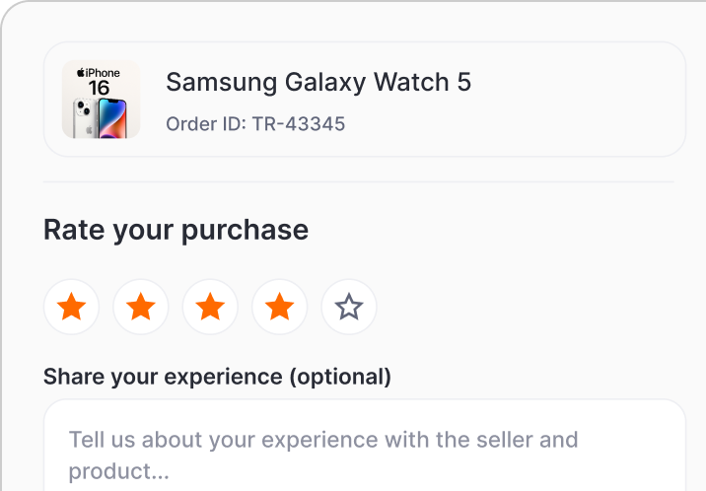Screen dimensions: 706x491
Task: Click the "Rate your purchase" heading
Action: point(176,231)
